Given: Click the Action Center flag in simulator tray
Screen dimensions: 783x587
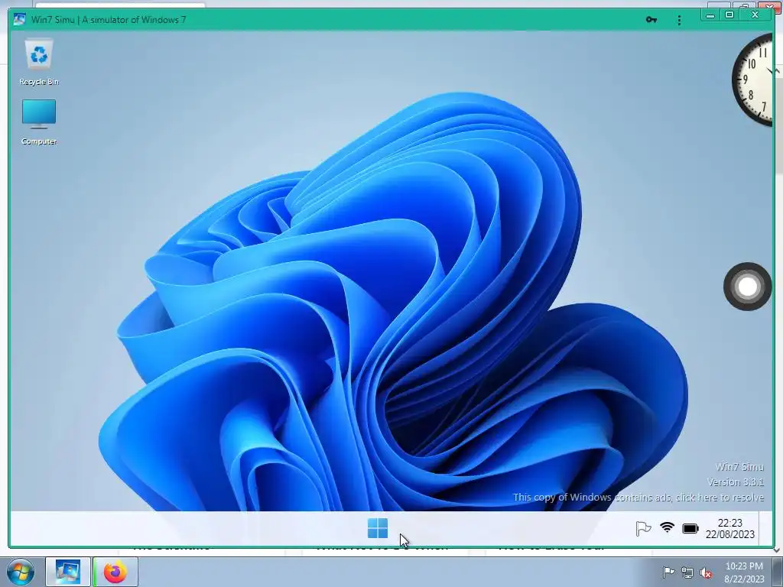Looking at the screenshot, I should point(643,528).
